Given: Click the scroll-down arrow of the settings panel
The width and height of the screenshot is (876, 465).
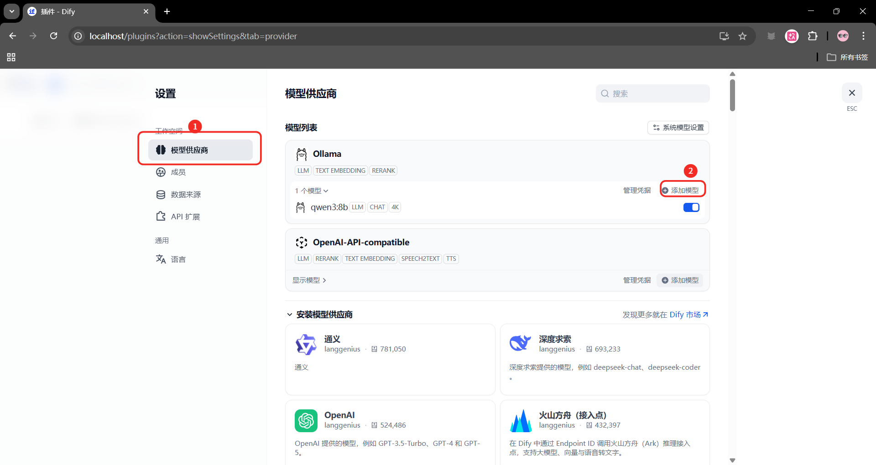Looking at the screenshot, I should 732,460.
